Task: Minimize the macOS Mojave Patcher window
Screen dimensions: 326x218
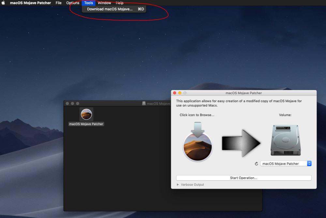Action: pos(180,93)
